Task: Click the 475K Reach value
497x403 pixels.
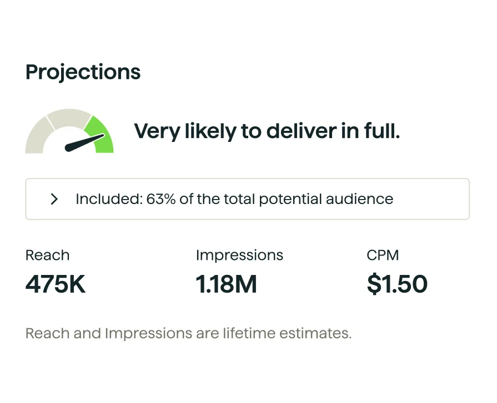Action: click(x=55, y=284)
